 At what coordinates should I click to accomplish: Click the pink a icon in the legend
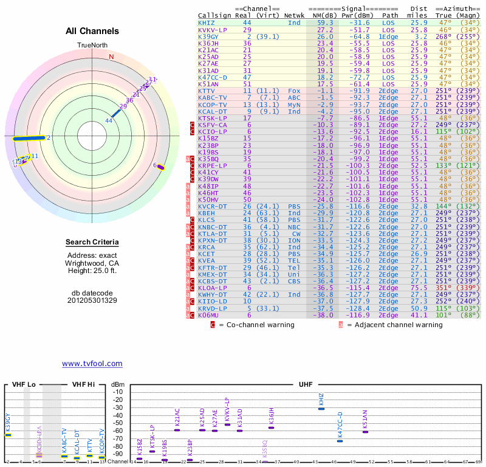pos(341,325)
